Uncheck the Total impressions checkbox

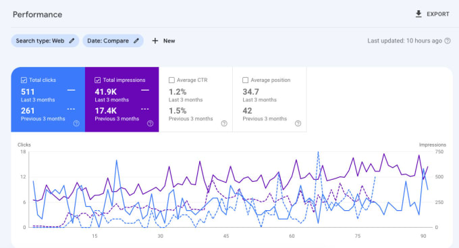pos(98,80)
